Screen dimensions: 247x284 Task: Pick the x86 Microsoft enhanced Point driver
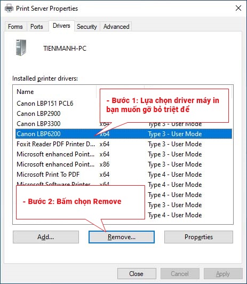tap(124, 164)
